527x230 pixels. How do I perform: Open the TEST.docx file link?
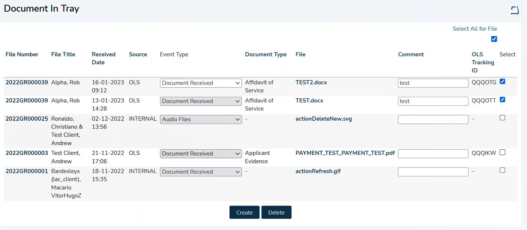click(x=309, y=101)
